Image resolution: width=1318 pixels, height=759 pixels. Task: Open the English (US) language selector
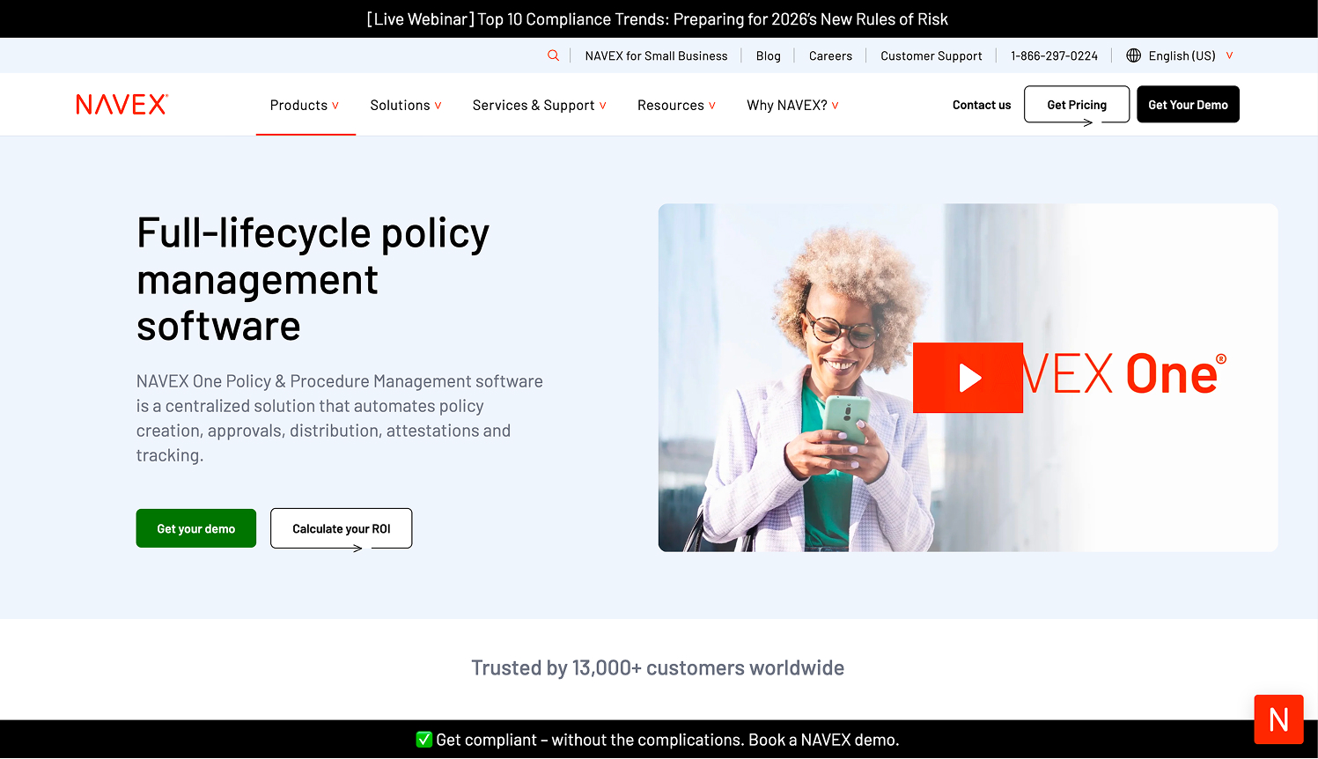pyautogui.click(x=1180, y=55)
